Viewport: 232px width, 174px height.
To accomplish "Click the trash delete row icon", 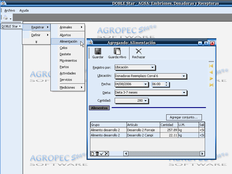I will [97, 153].
